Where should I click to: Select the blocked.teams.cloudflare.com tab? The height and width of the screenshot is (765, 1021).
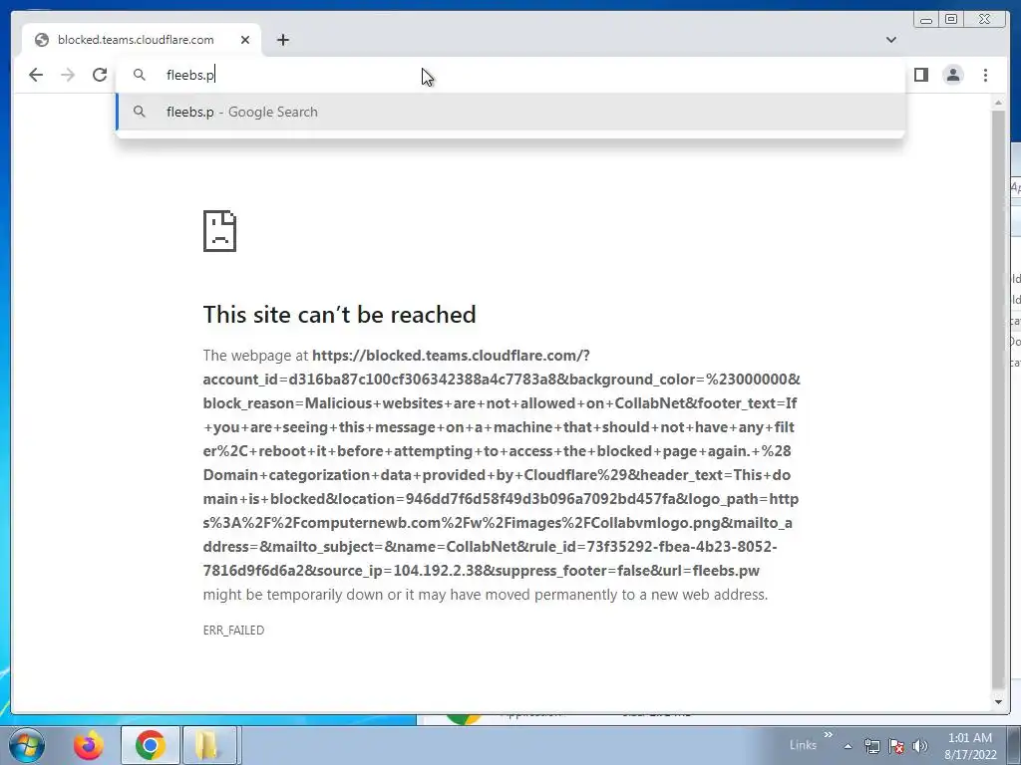pos(142,40)
